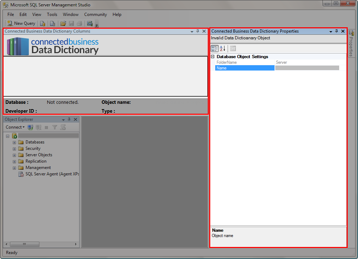The image size is (358, 259).
Task: Open the Tools menu
Action: coord(52,15)
